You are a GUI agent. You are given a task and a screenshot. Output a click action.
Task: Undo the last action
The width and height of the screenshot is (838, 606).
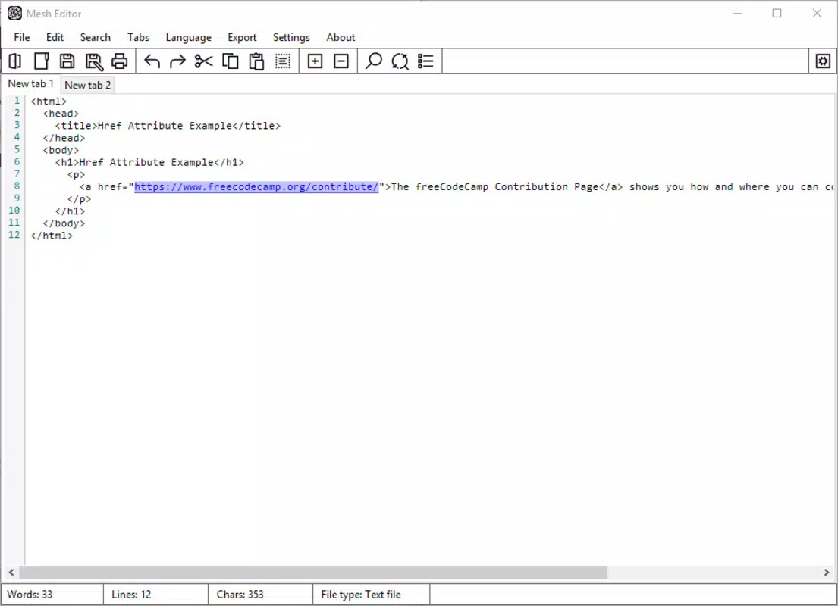(152, 61)
